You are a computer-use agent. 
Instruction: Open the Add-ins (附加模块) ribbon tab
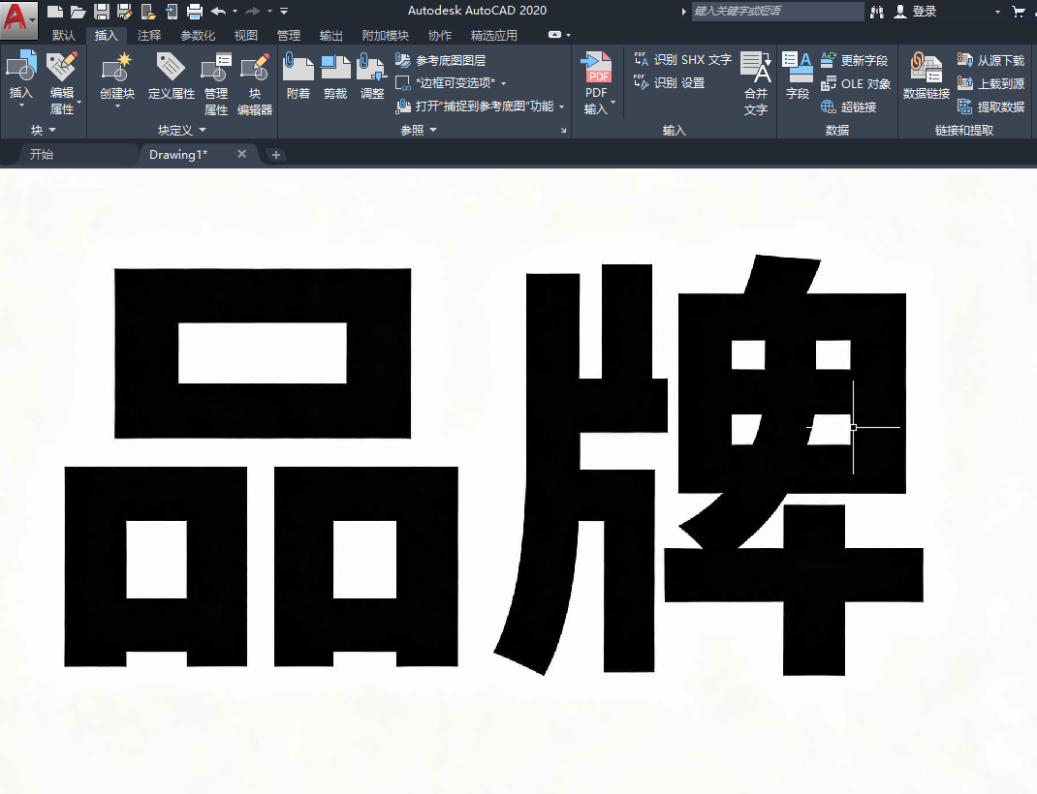pos(386,35)
